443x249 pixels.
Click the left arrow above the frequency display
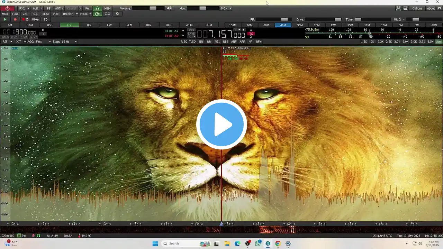click(x=235, y=30)
